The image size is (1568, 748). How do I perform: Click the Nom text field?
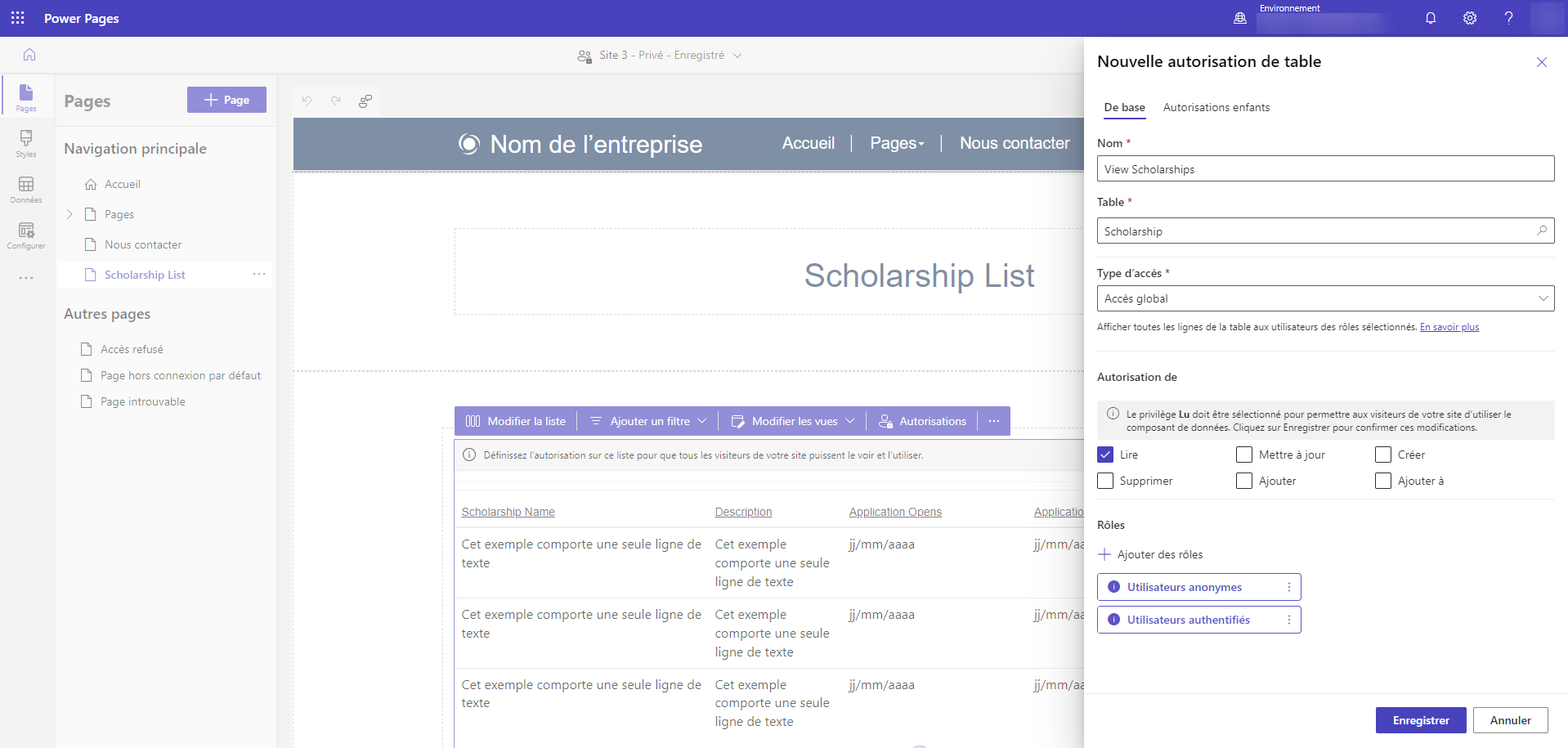click(x=1325, y=169)
